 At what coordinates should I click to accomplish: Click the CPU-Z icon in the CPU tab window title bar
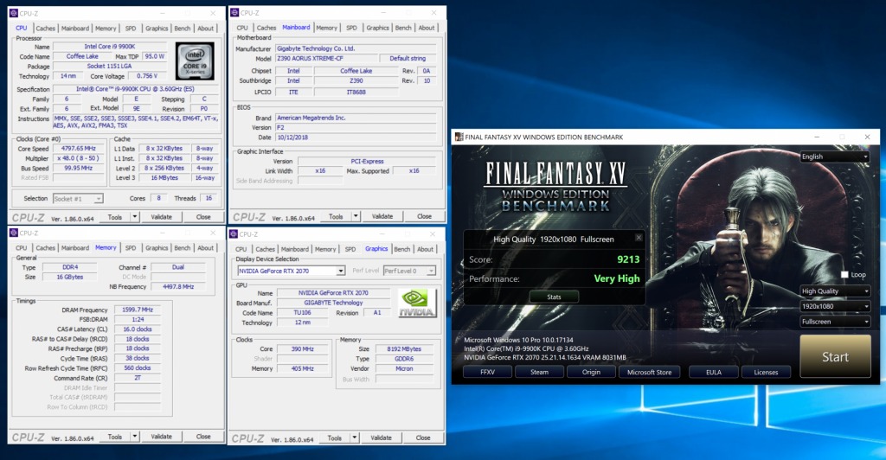pos(14,13)
